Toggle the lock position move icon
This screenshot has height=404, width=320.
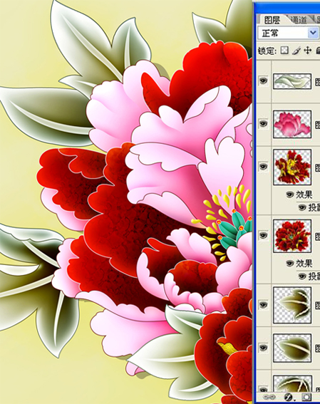coord(308,51)
